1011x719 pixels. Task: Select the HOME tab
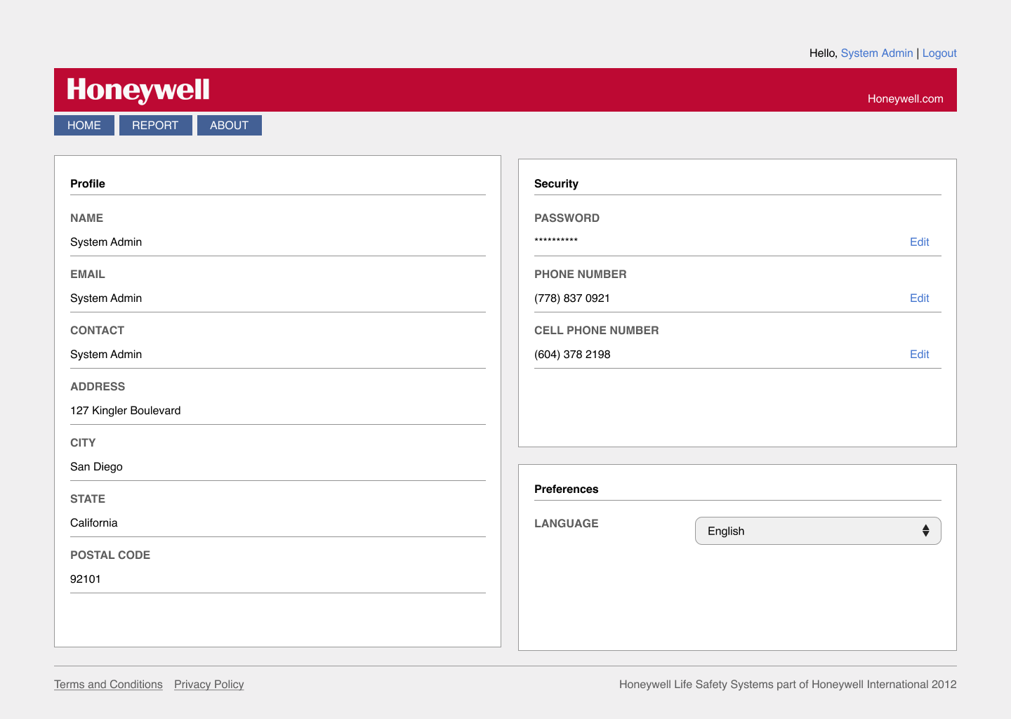(x=84, y=125)
